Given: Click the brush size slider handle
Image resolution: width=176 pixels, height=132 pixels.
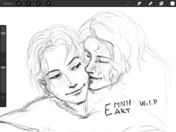Looking at the screenshot, I should pos(3,33).
